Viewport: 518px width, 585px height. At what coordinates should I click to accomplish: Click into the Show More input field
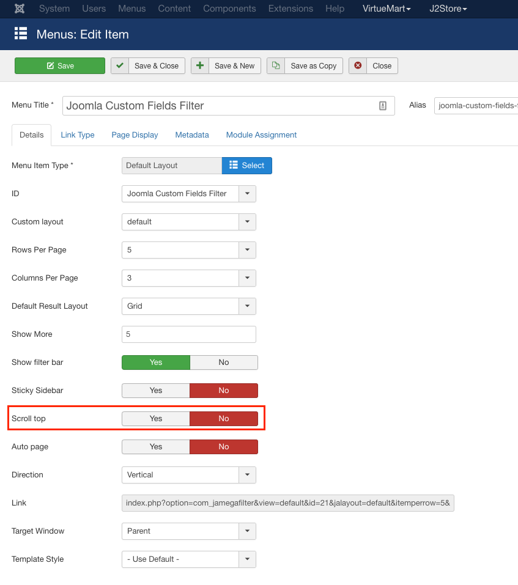188,334
